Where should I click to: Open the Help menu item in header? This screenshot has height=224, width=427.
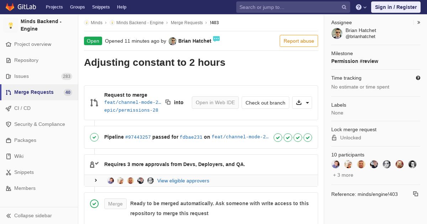pos(122,7)
